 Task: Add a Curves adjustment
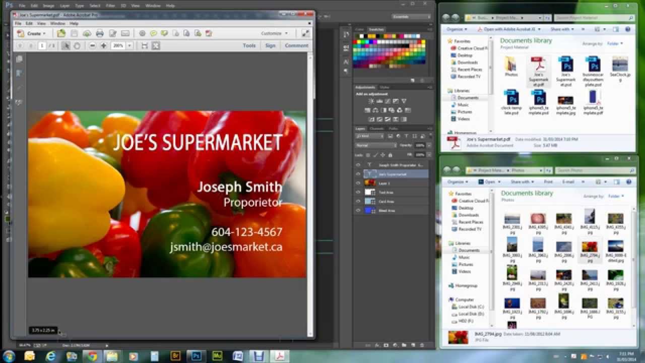388,101
